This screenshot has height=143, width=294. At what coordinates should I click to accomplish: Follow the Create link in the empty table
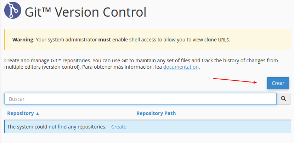pyautogui.click(x=119, y=127)
